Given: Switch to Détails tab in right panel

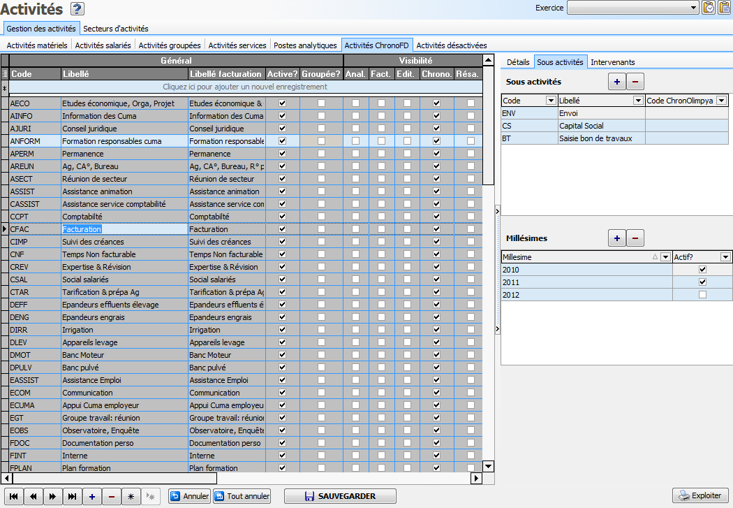Looking at the screenshot, I should coord(518,62).
